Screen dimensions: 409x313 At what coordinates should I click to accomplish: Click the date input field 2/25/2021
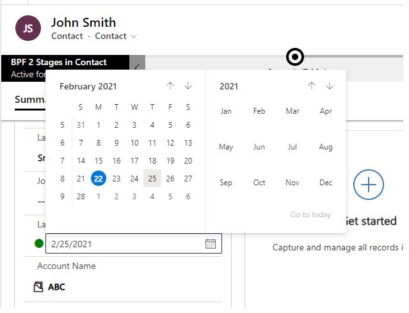pos(134,244)
